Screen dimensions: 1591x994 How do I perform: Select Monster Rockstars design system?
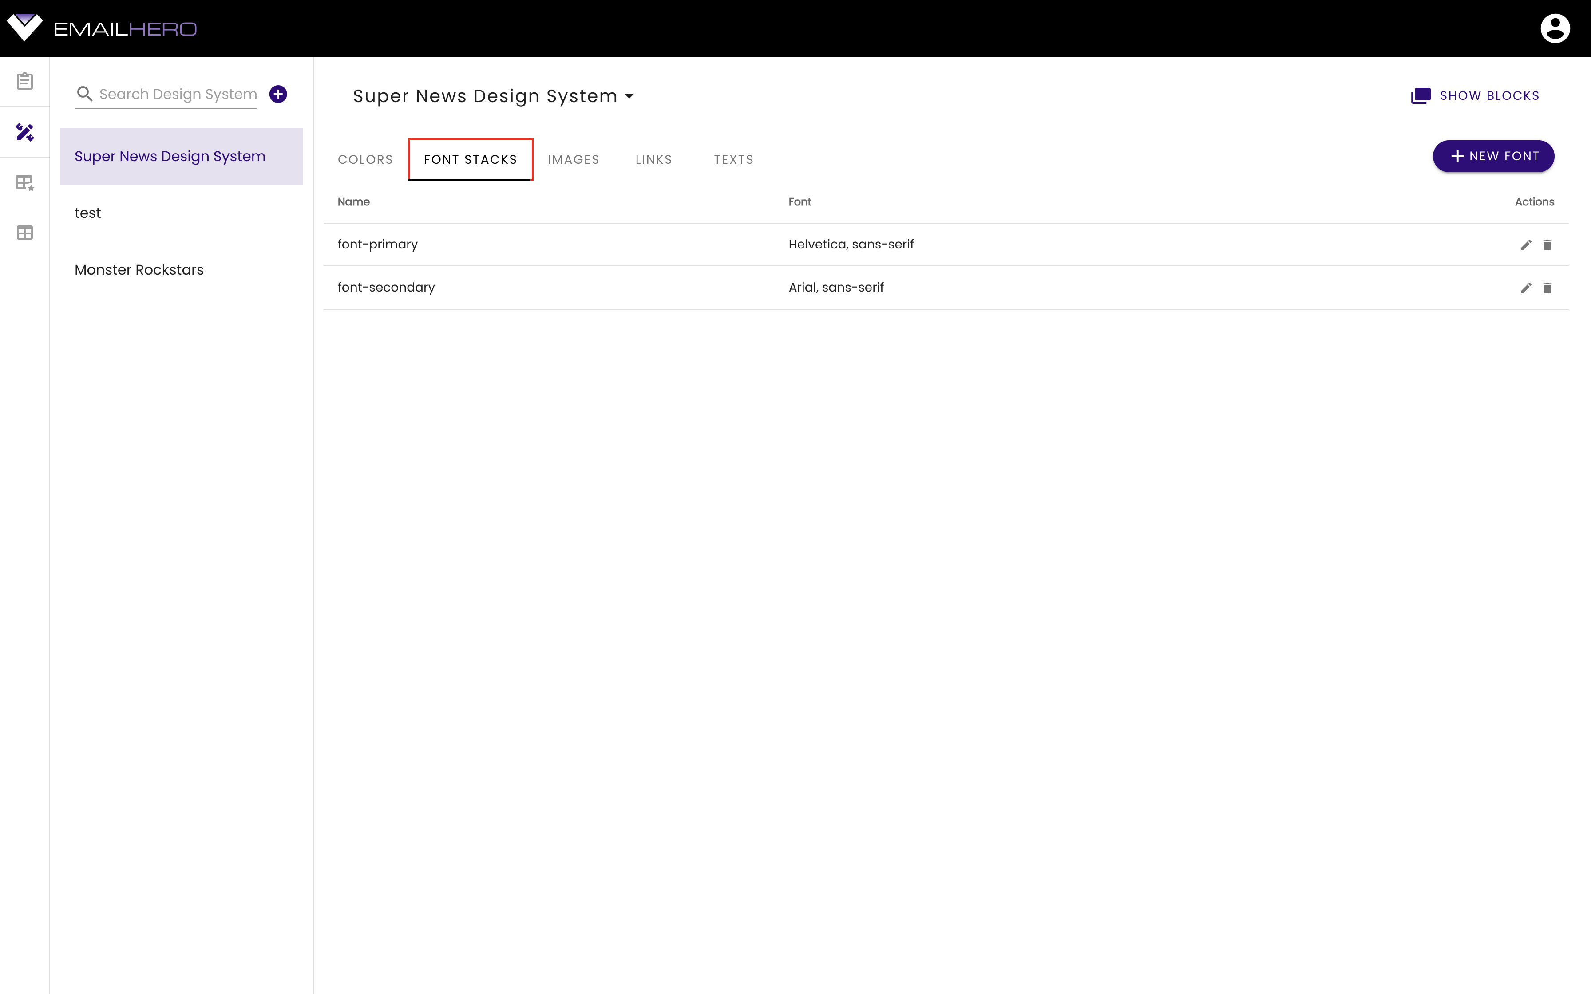pos(139,269)
